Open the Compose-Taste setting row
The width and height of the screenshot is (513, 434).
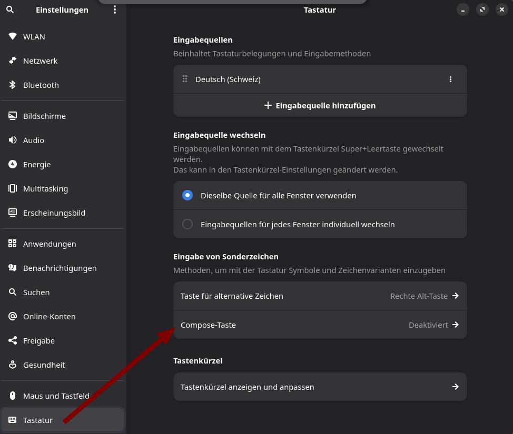(x=320, y=325)
